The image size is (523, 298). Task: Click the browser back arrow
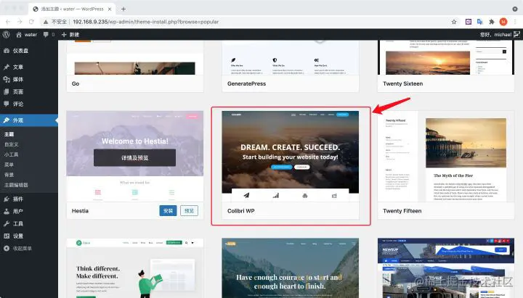pyautogui.click(x=8, y=22)
